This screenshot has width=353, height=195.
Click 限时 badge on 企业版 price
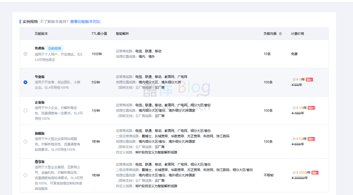click(x=311, y=108)
